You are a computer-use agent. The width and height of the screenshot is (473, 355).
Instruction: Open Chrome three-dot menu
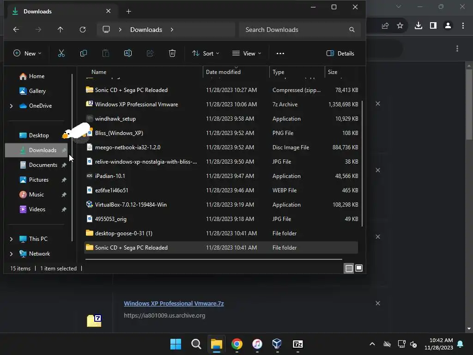pos(463,26)
